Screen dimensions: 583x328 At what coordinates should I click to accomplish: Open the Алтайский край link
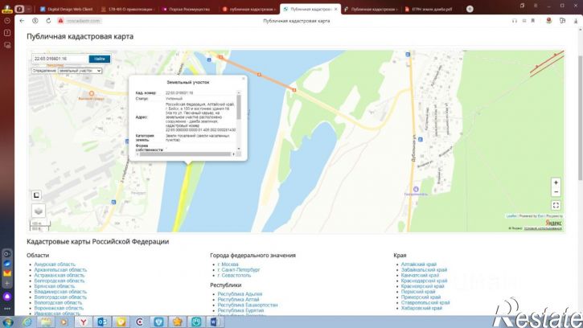[x=418, y=264]
